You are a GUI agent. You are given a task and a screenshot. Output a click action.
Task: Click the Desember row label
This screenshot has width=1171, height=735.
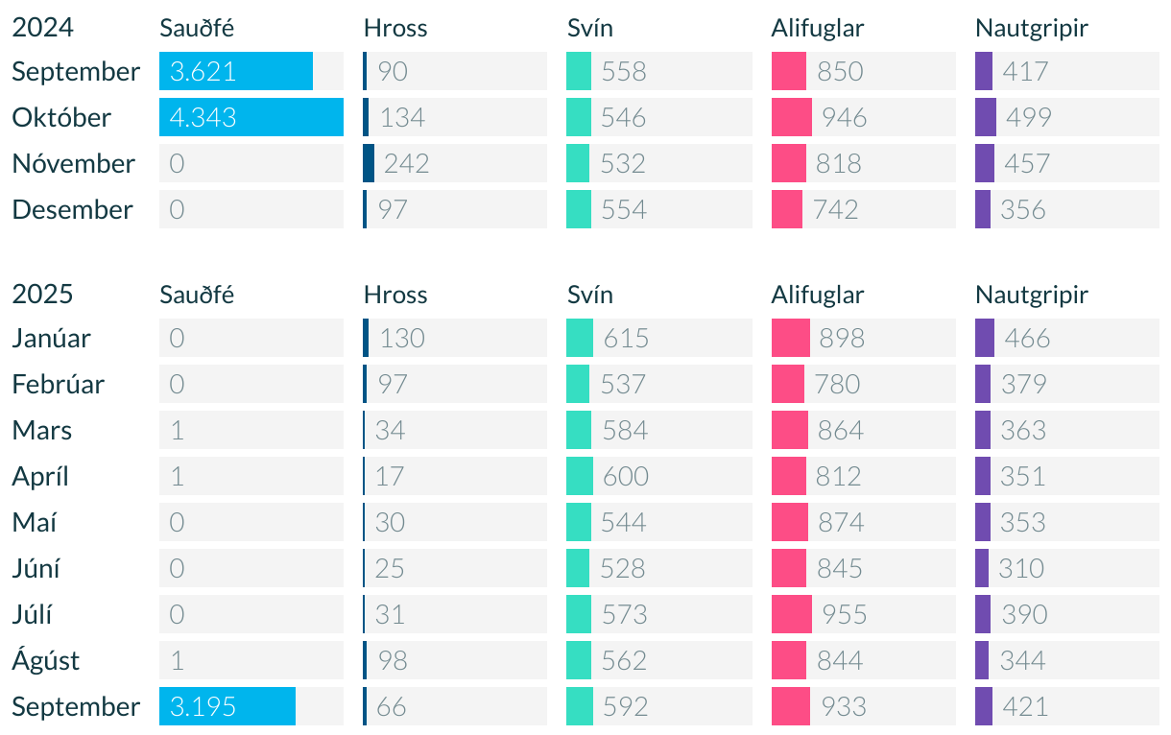point(73,209)
